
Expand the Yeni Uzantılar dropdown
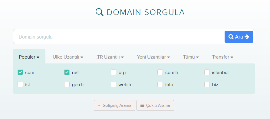pos(153,57)
